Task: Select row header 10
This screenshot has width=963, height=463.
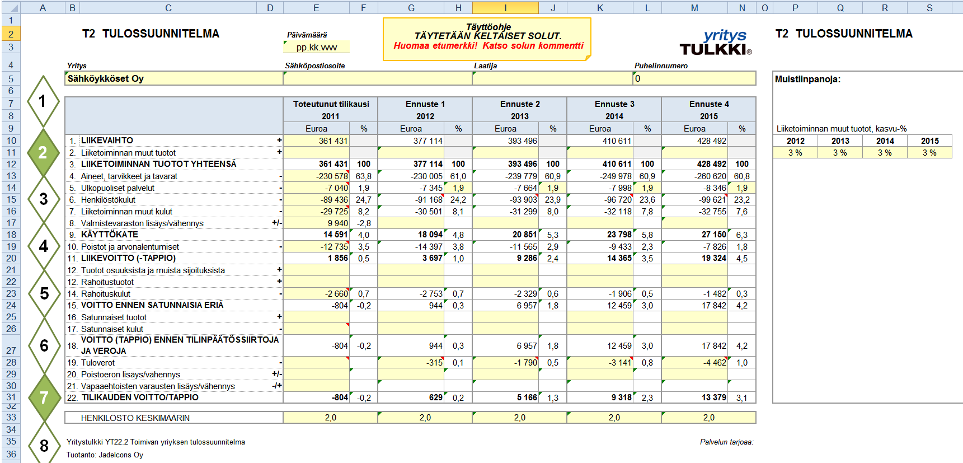Action: click(x=11, y=141)
